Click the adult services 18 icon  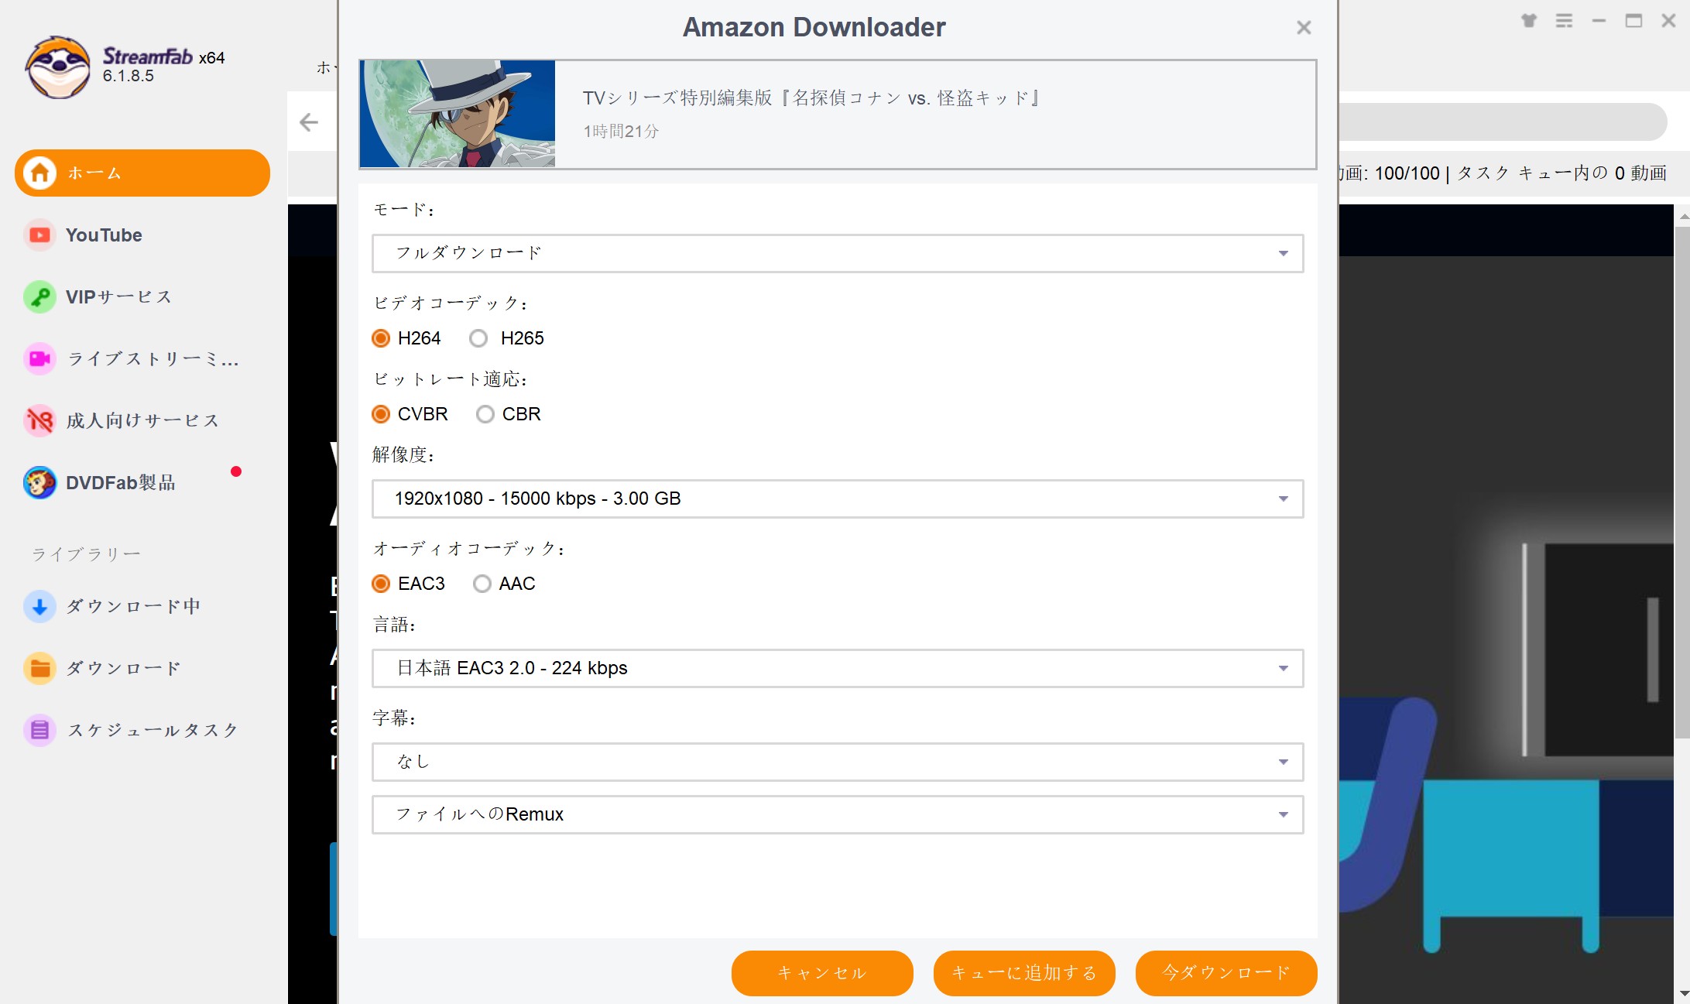pos(39,420)
